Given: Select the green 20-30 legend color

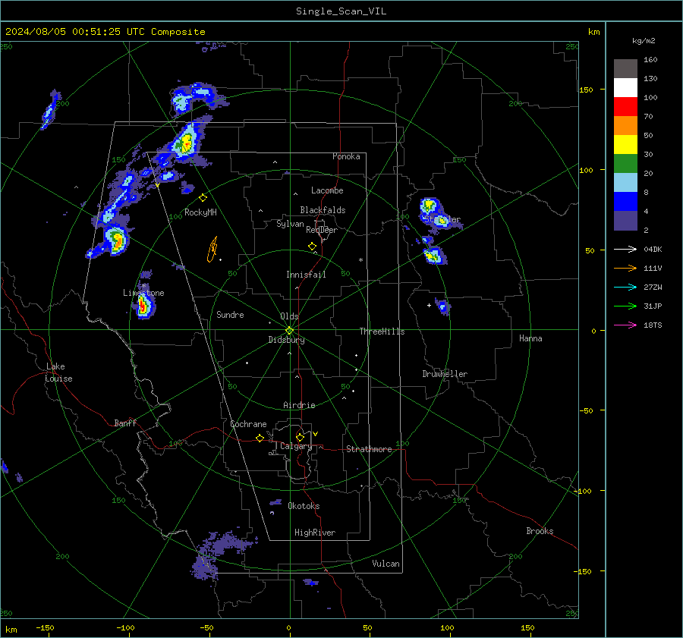Looking at the screenshot, I should (625, 163).
